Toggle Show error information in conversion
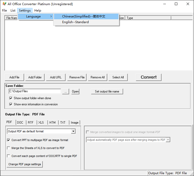 pyautogui.click(x=11, y=104)
